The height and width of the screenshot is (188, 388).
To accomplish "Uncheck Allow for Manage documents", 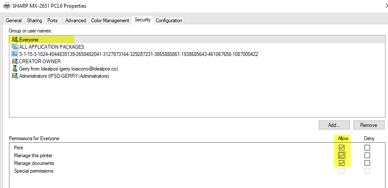I will [x=341, y=163].
